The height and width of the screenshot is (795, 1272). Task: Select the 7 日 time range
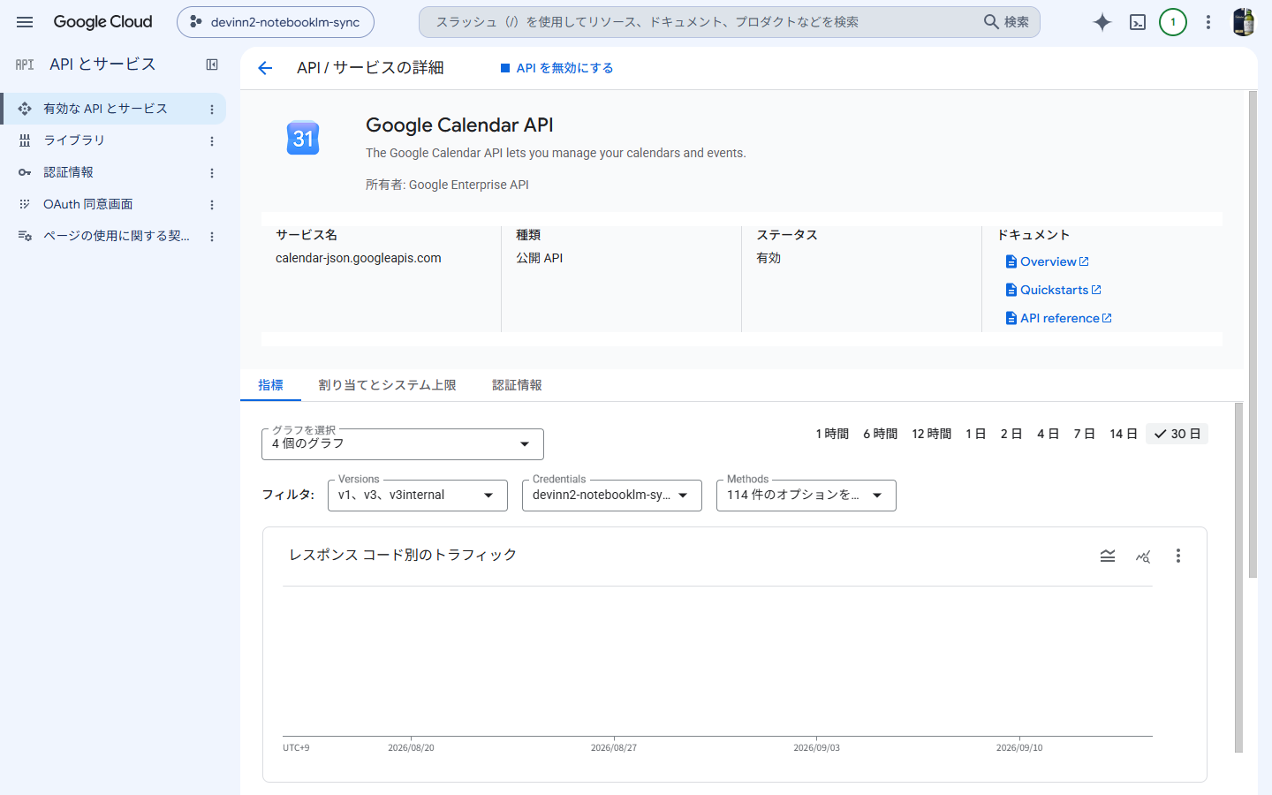click(1084, 434)
